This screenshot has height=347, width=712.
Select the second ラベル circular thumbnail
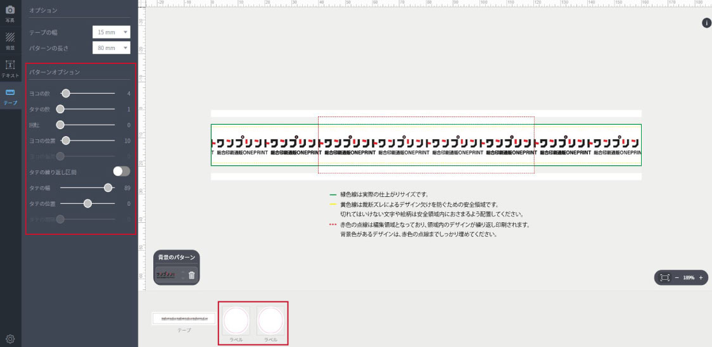[x=270, y=320]
